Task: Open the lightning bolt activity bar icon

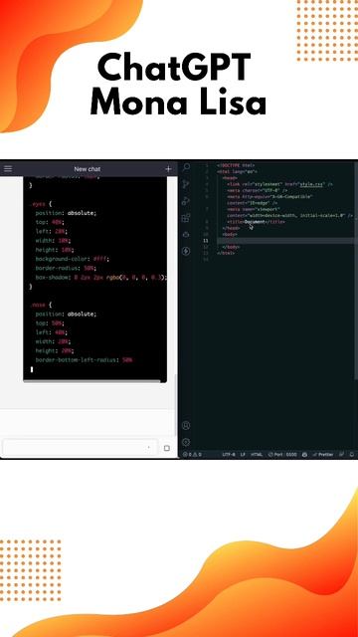Action: pyautogui.click(x=186, y=251)
